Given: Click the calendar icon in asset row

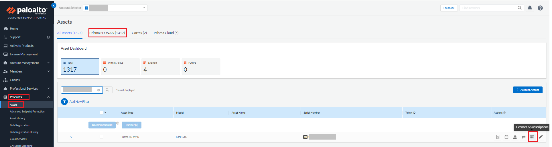Looking at the screenshot, I should click(506, 137).
